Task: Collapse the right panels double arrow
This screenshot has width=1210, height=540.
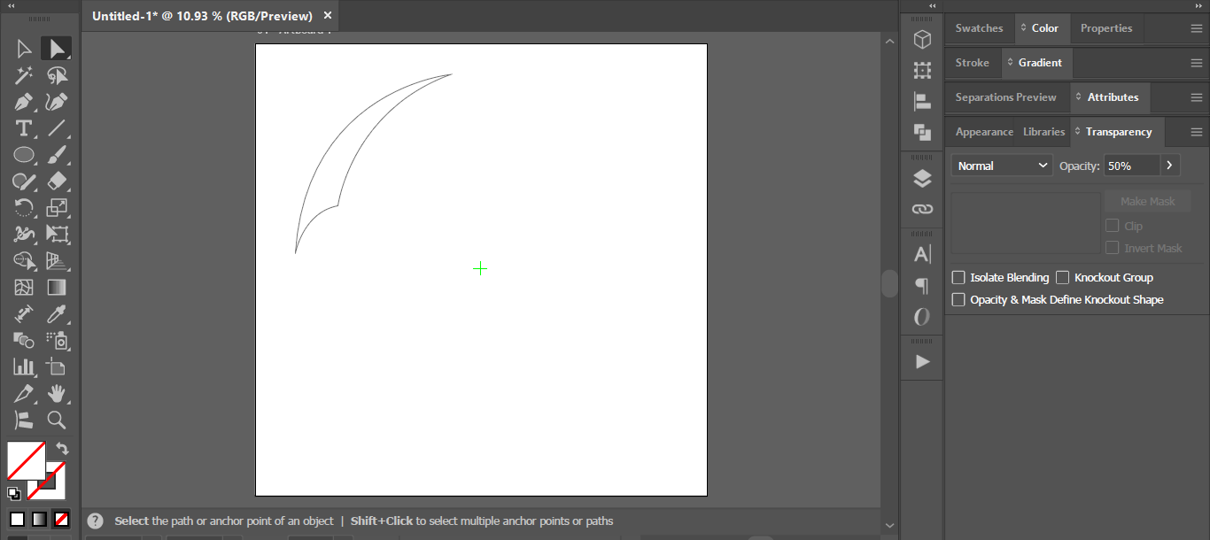Action: pyautogui.click(x=1199, y=5)
